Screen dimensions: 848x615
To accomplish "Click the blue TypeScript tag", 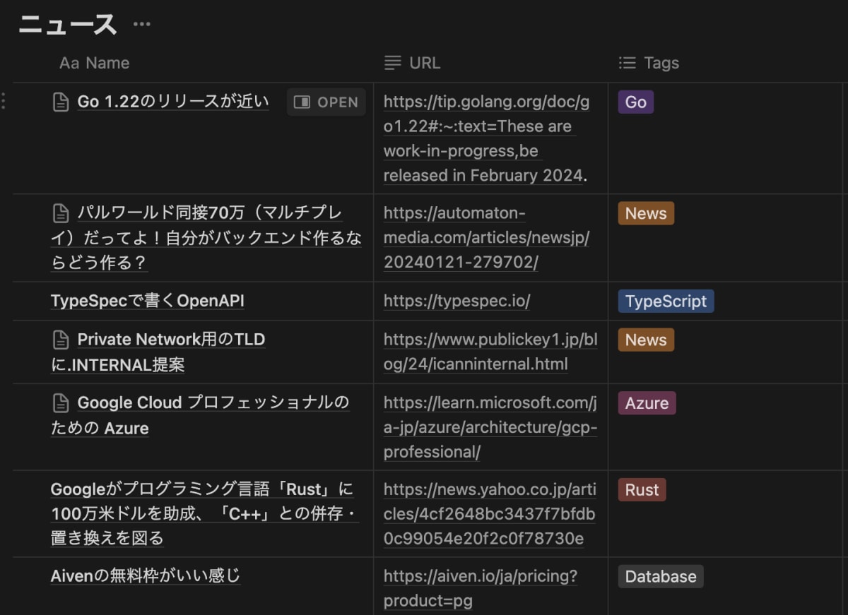I will [666, 301].
